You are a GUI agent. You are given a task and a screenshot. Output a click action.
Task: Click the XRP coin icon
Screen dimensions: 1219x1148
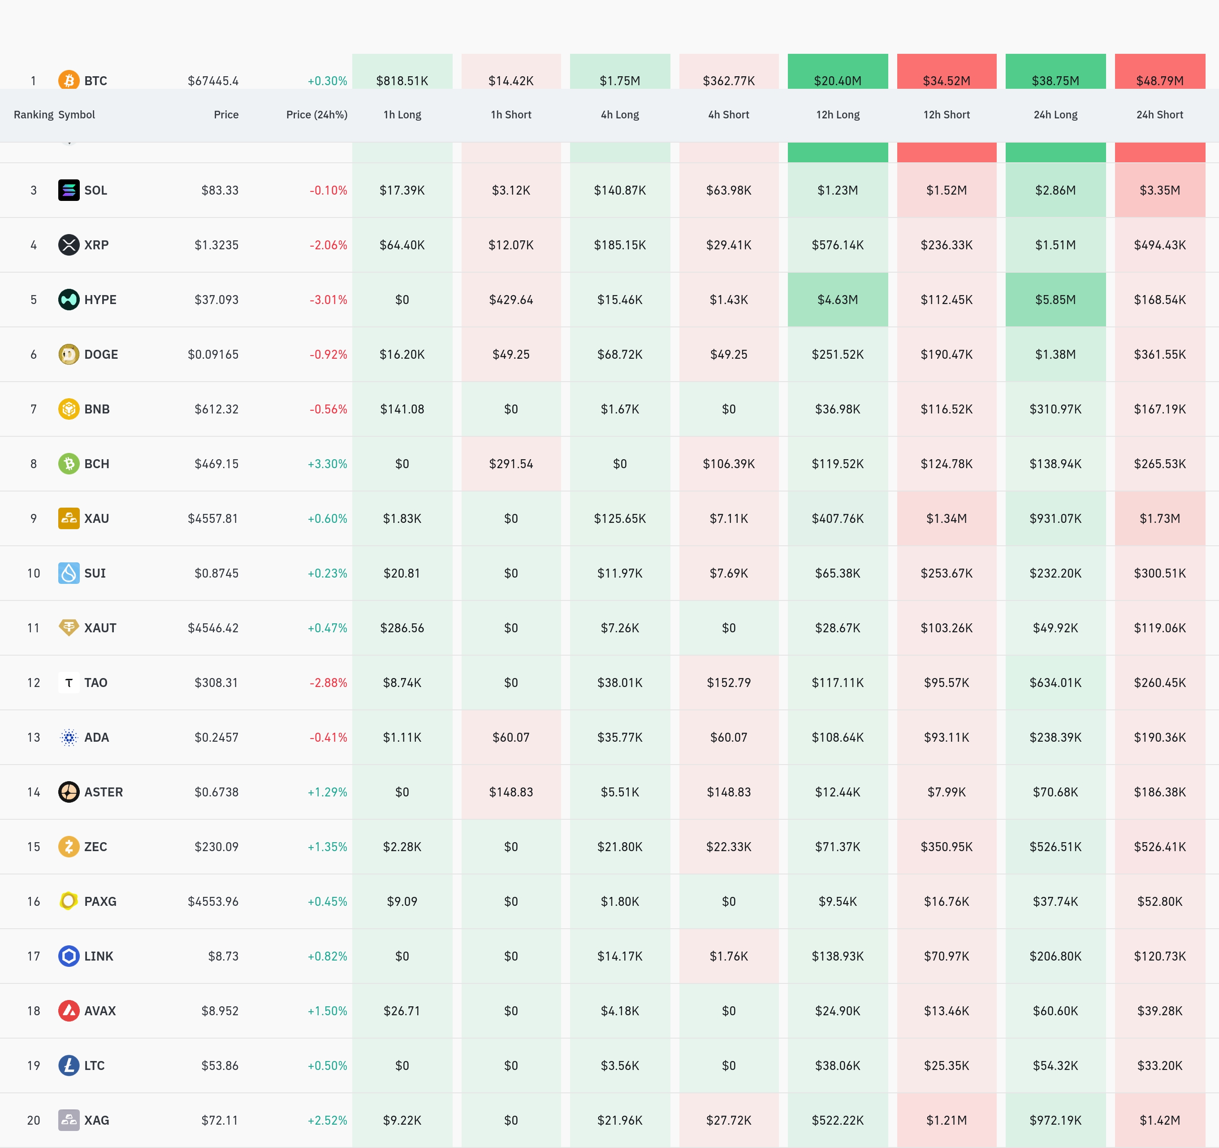[69, 245]
